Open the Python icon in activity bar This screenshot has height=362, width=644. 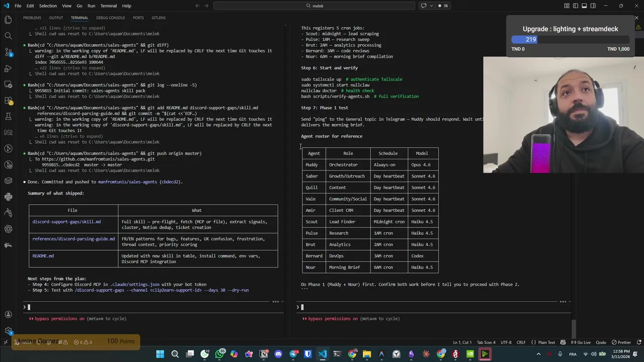(8, 197)
